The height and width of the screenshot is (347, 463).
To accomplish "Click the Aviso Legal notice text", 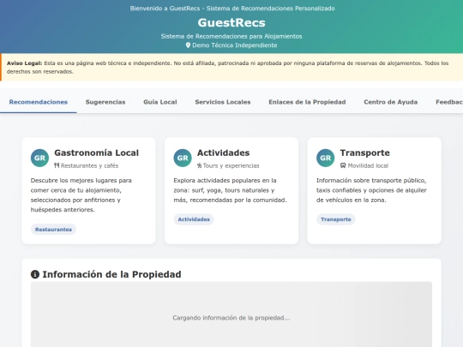I will point(228,68).
